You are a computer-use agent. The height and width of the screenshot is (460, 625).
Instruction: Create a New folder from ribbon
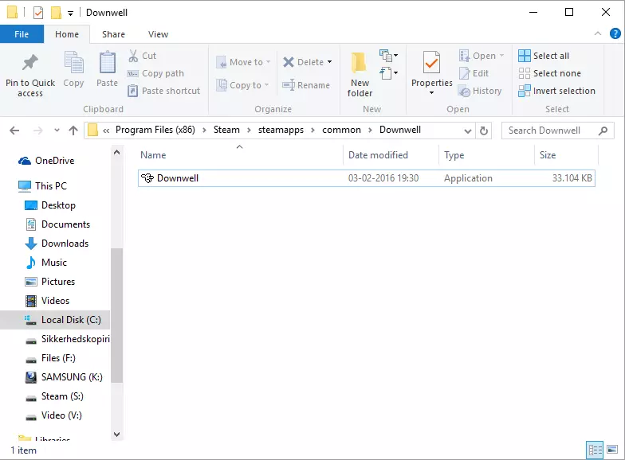(x=359, y=75)
